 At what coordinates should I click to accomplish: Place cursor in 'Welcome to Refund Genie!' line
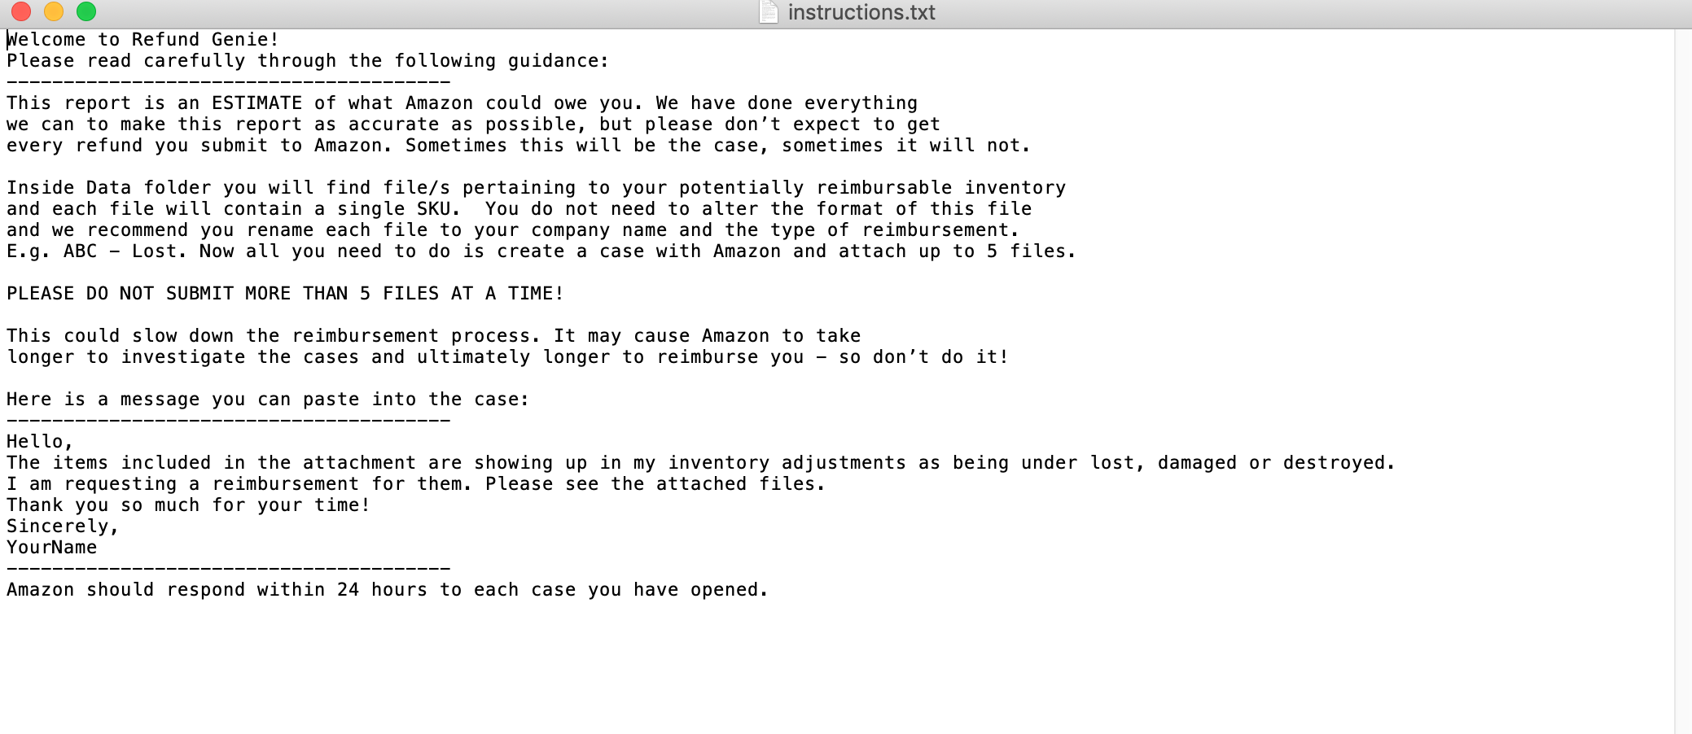142,40
